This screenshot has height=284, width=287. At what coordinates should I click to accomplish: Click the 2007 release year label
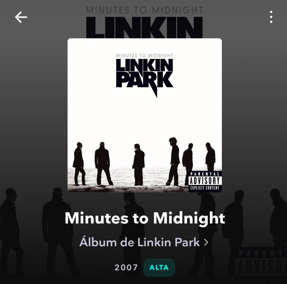pyautogui.click(x=126, y=268)
